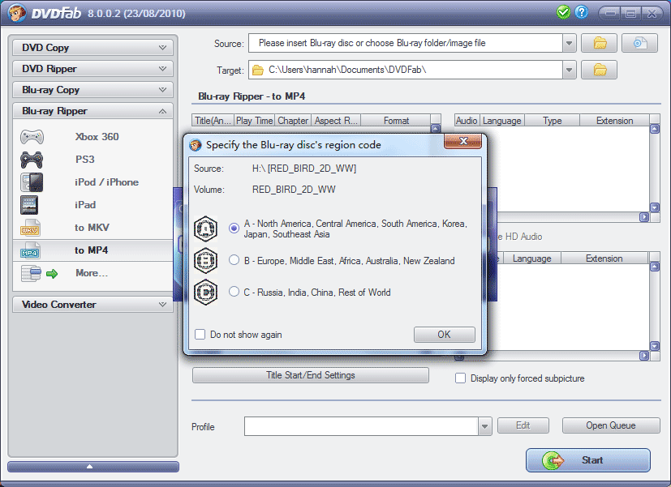
Task: Click the region C globe icon
Action: click(206, 293)
